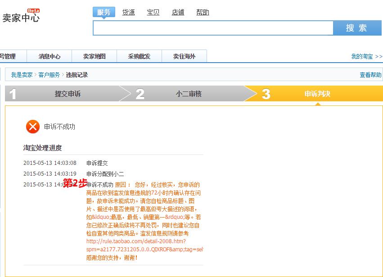Select the 帮助 search tab
The image size is (383, 277).
pos(203,12)
